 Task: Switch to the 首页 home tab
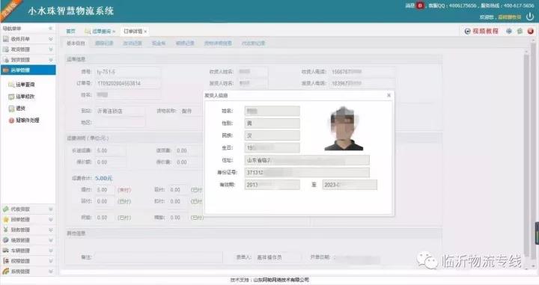70,31
